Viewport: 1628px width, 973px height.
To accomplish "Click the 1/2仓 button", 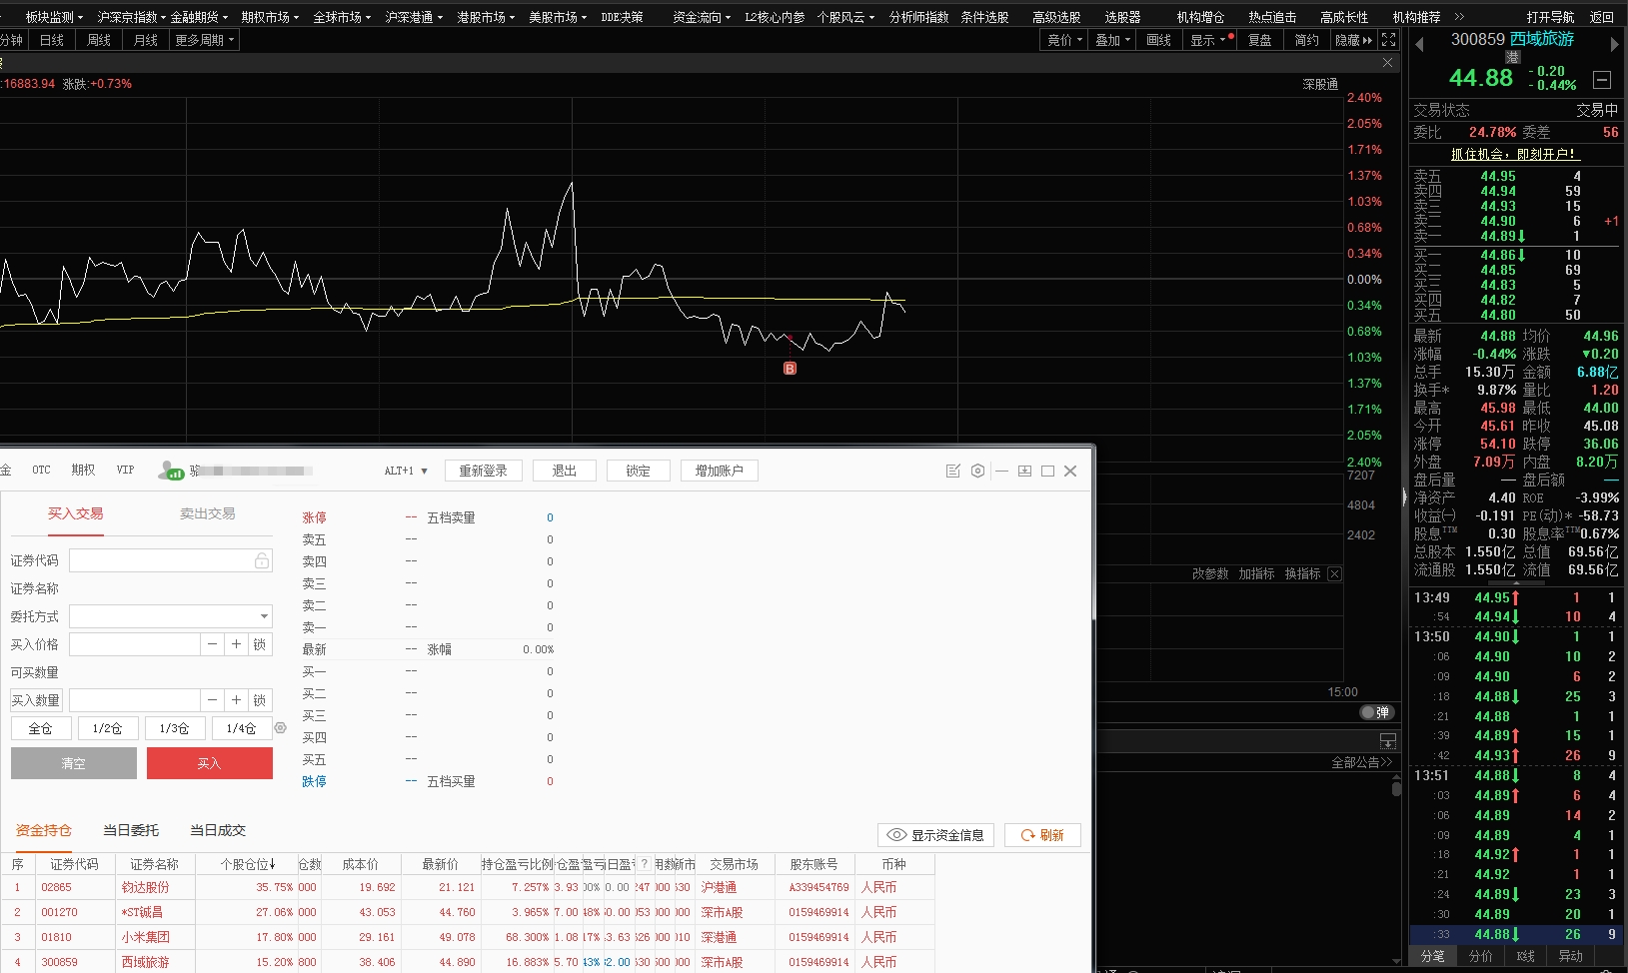I will (x=108, y=728).
